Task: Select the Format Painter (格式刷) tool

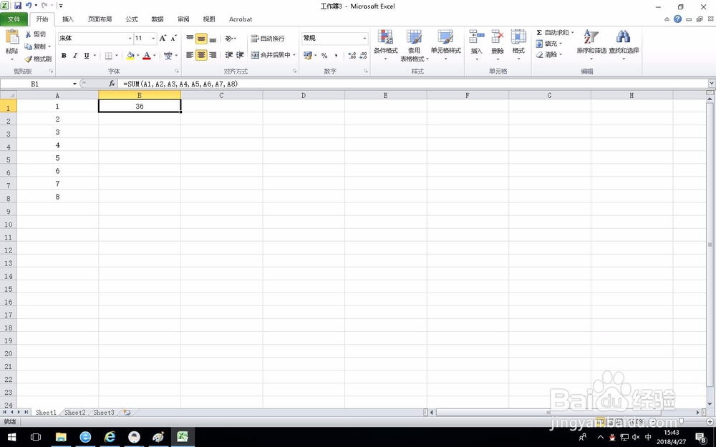Action: (x=38, y=59)
